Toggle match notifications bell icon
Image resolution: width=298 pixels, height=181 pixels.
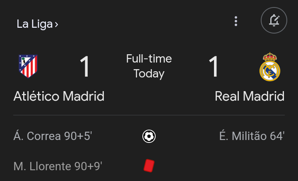coord(274,20)
